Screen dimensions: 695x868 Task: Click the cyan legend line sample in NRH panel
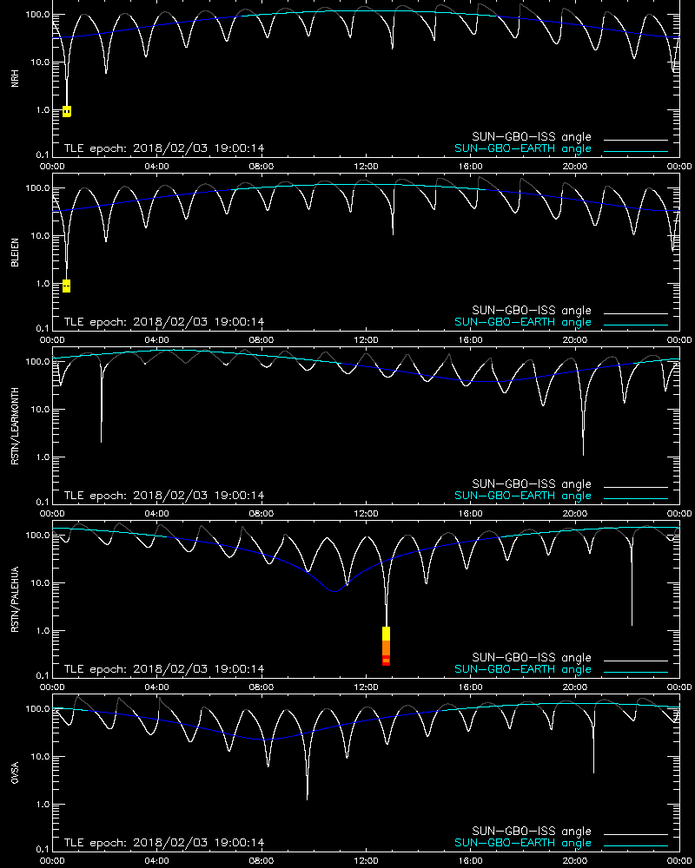[x=636, y=151]
